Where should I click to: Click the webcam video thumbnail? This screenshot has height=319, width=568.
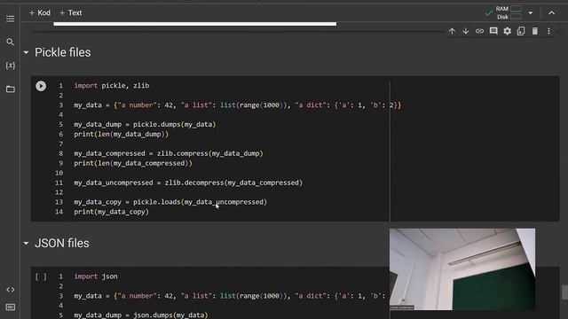click(462, 269)
